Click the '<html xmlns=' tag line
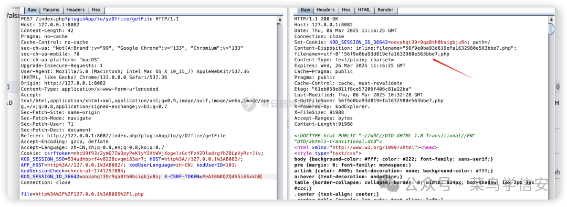Viewport: 567px width, 207px height. (365, 147)
